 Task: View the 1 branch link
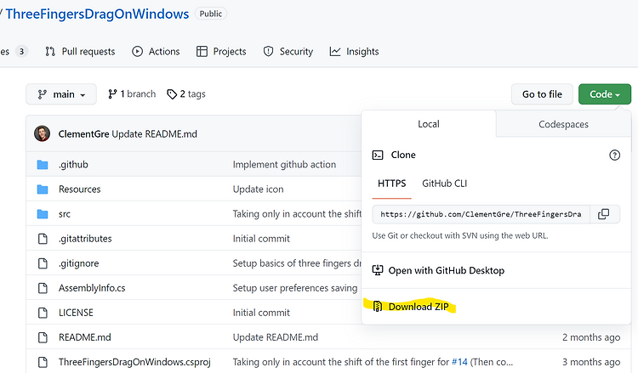click(x=132, y=94)
